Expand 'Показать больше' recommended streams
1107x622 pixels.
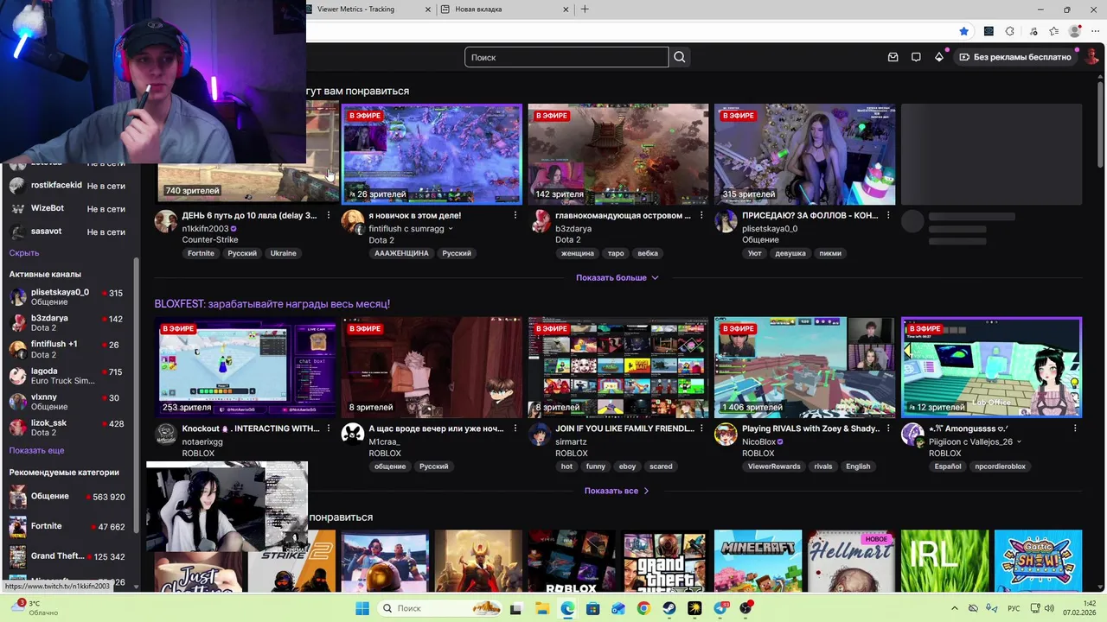[617, 277]
